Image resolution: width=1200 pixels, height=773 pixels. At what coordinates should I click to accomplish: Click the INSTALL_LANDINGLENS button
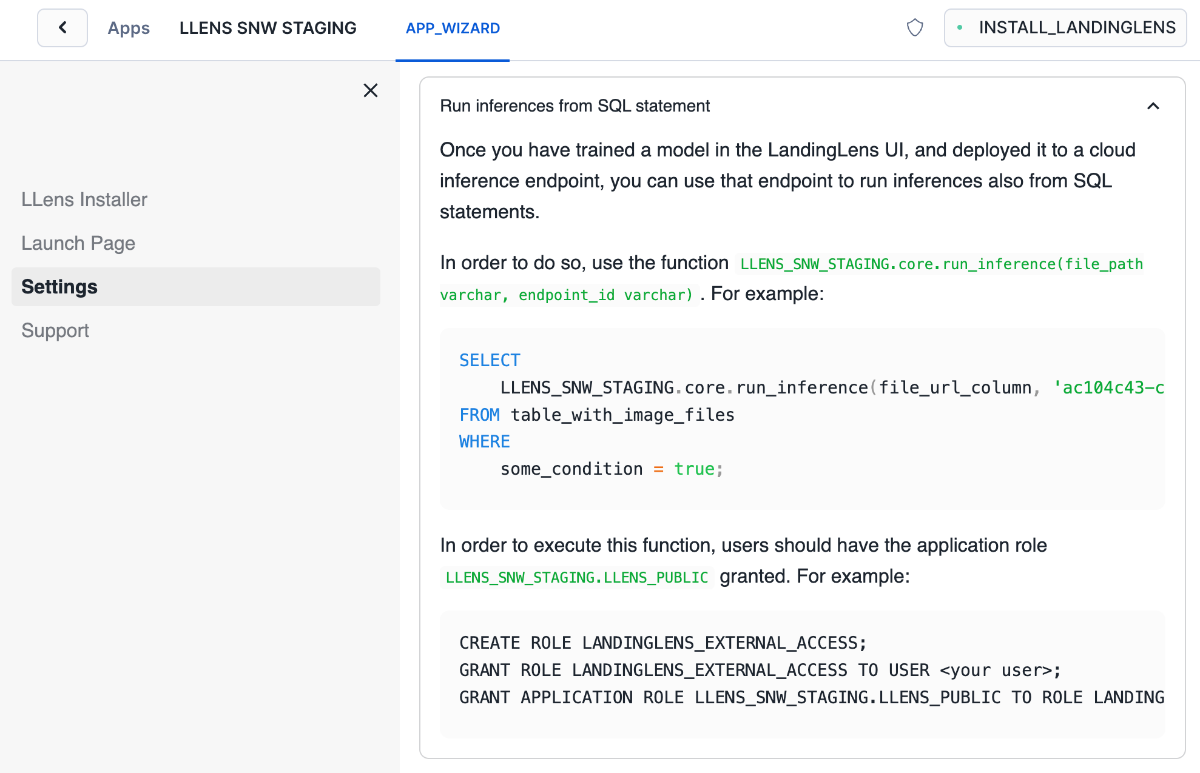tap(1065, 28)
